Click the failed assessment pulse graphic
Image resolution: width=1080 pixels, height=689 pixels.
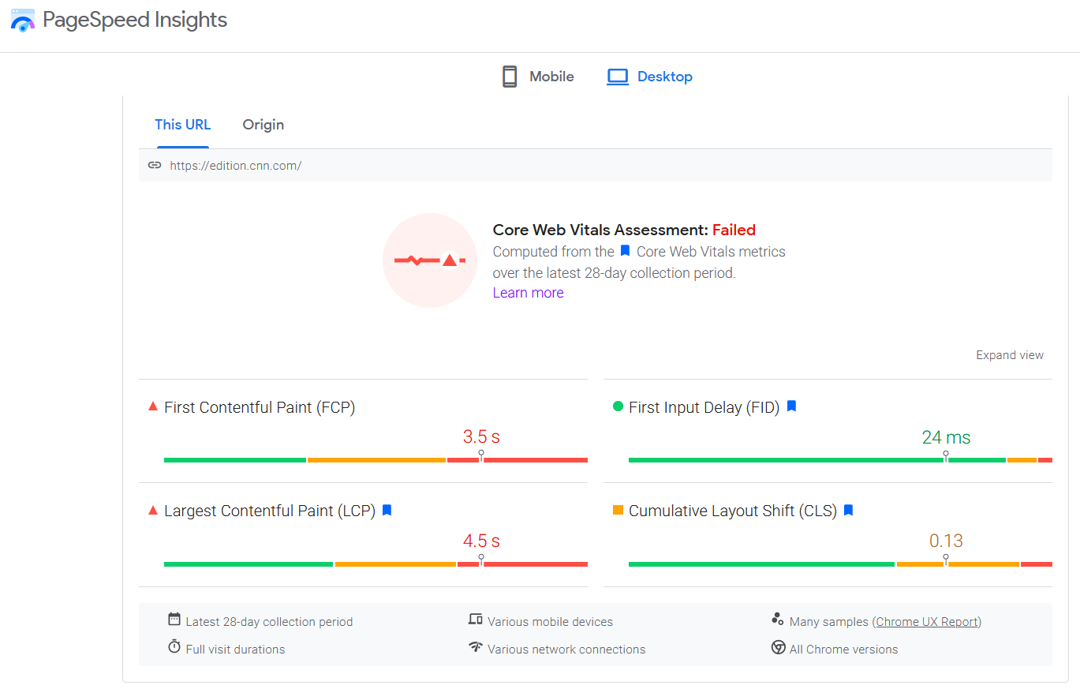point(430,260)
